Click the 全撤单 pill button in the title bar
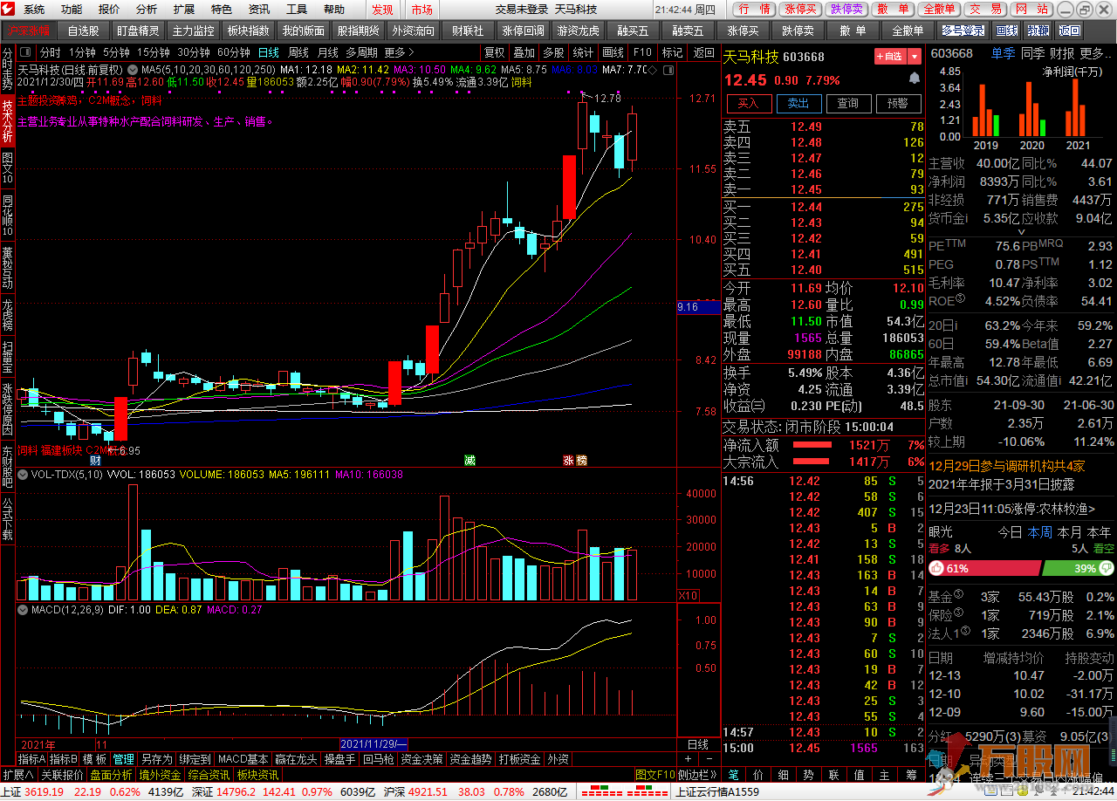This screenshot has height=801, width=1117. coord(939,9)
